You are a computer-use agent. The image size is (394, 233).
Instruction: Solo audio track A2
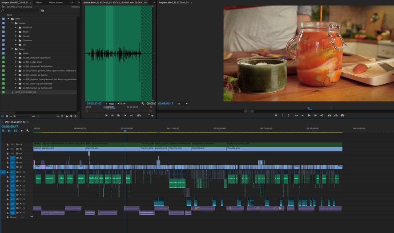coord(24,176)
